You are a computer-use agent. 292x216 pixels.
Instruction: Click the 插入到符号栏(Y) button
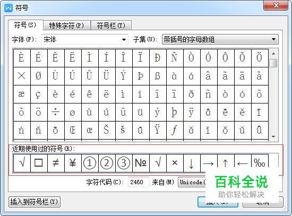pos(35,202)
